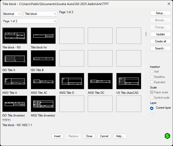
Task: Click the ISO Title A label text
Action: 8,70
